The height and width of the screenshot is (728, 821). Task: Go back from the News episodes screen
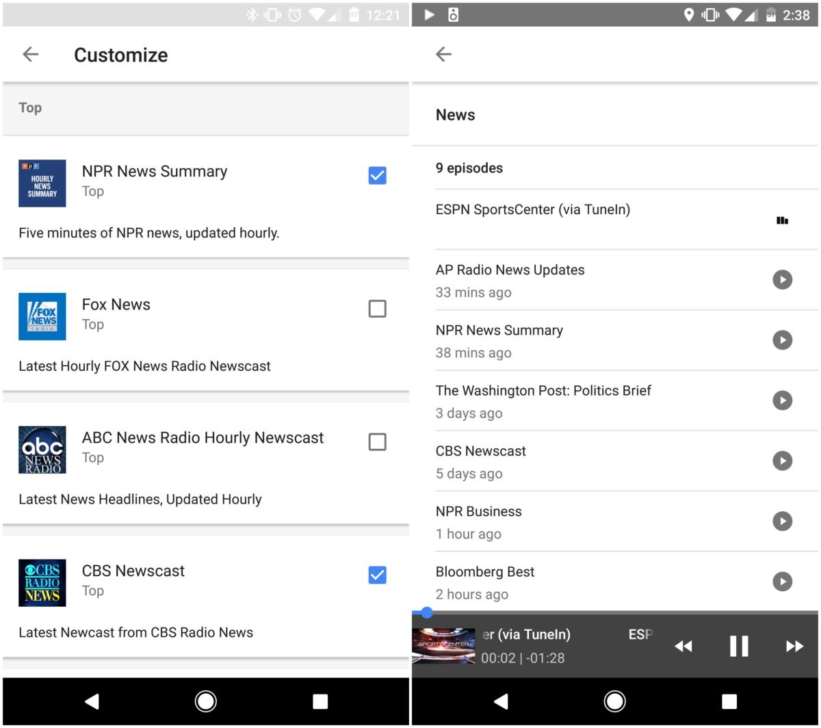(443, 54)
